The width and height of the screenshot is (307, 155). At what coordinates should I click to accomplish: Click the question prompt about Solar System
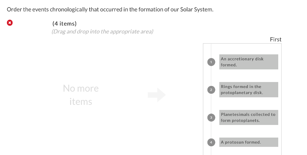point(110,9)
